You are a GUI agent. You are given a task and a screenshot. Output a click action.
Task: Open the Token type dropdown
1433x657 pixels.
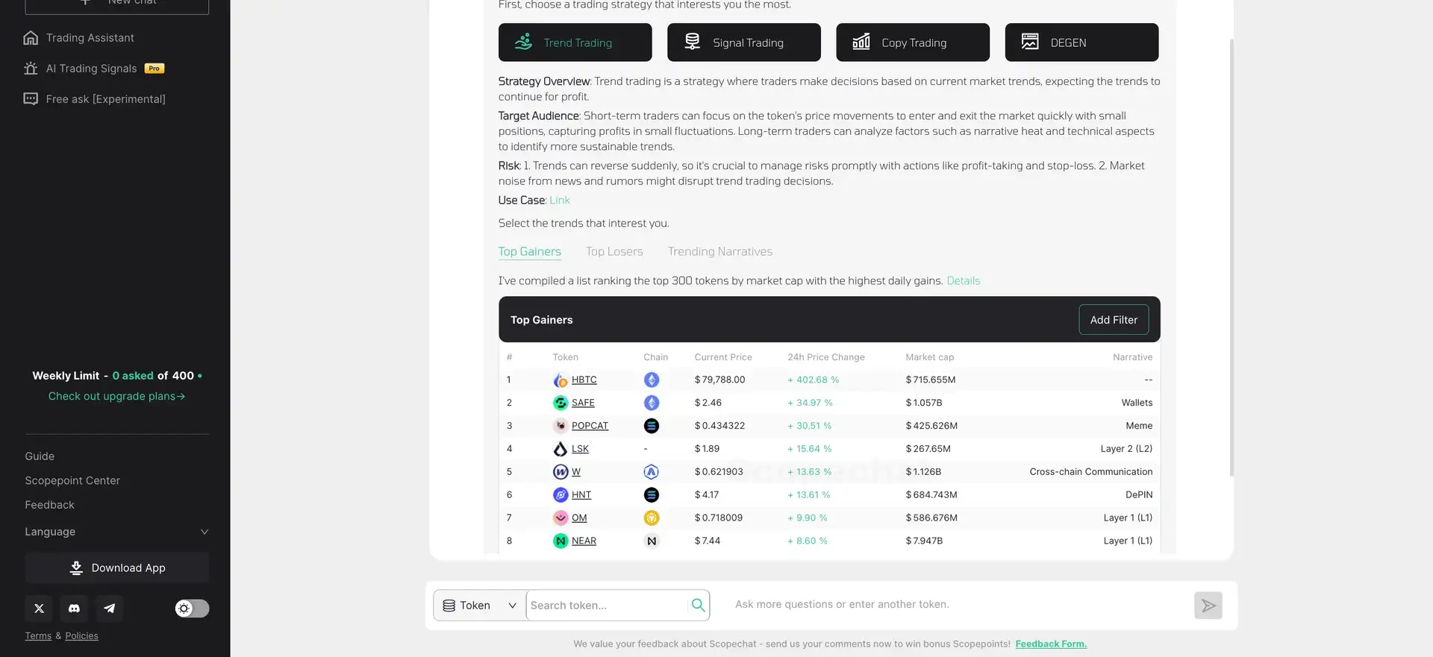click(479, 606)
